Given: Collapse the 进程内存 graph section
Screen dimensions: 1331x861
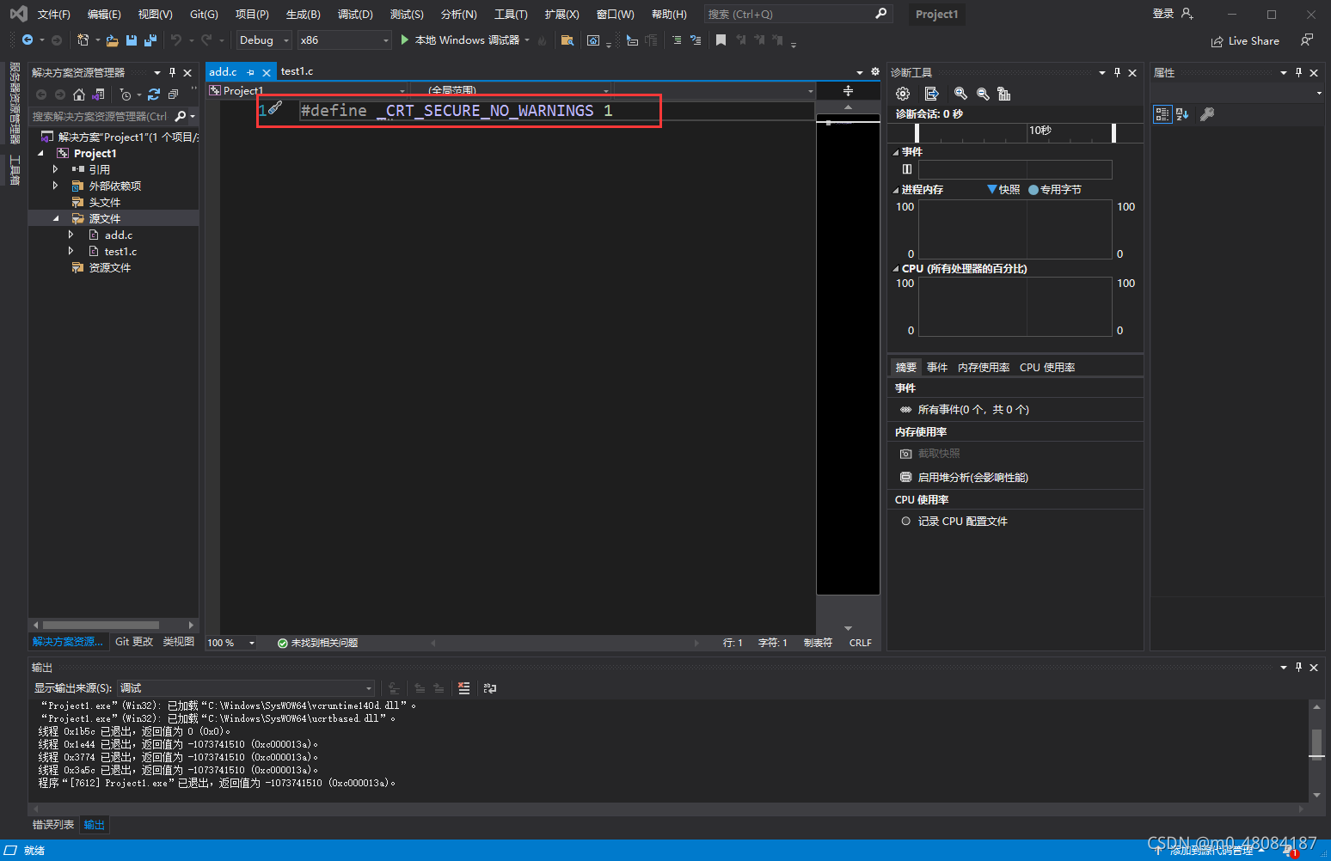Looking at the screenshot, I should pyautogui.click(x=896, y=190).
